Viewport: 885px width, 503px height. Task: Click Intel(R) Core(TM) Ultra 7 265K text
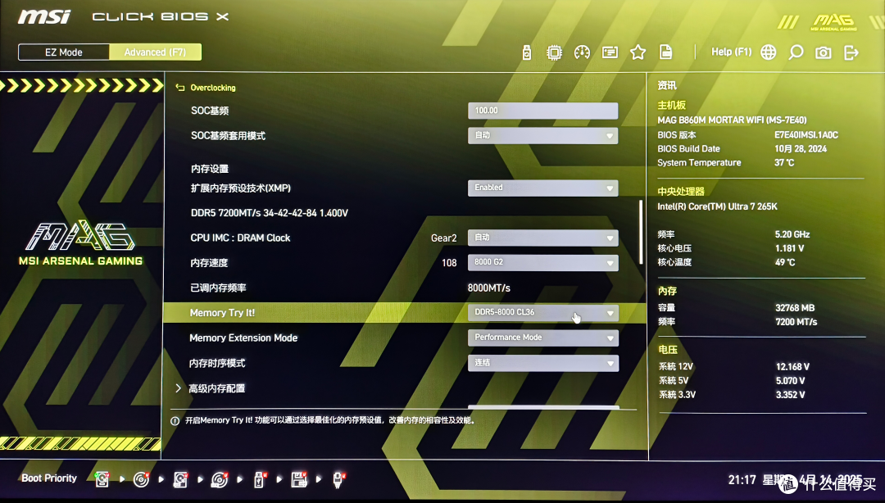click(x=717, y=206)
